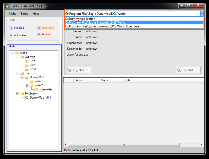Minimize the DyMod-Beta window

click(182, 5)
